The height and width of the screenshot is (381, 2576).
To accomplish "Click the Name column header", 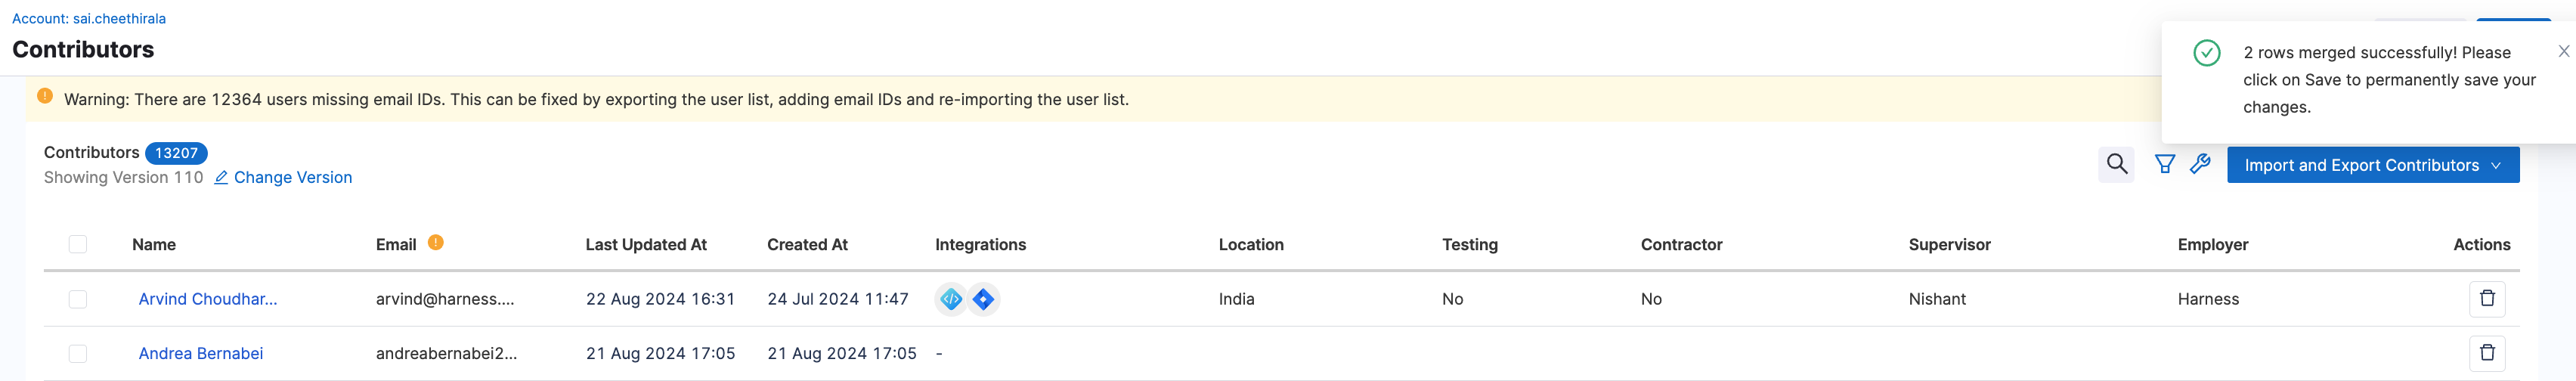I will click(x=154, y=245).
